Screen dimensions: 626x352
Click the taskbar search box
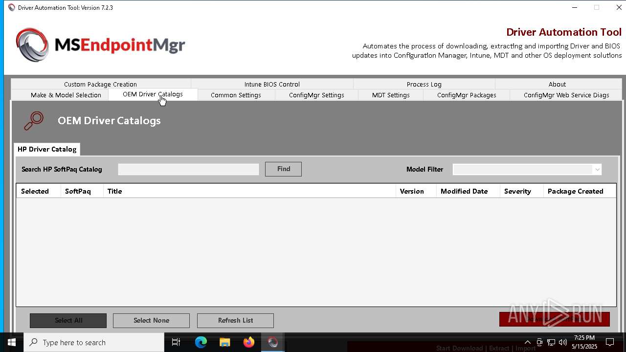94,342
